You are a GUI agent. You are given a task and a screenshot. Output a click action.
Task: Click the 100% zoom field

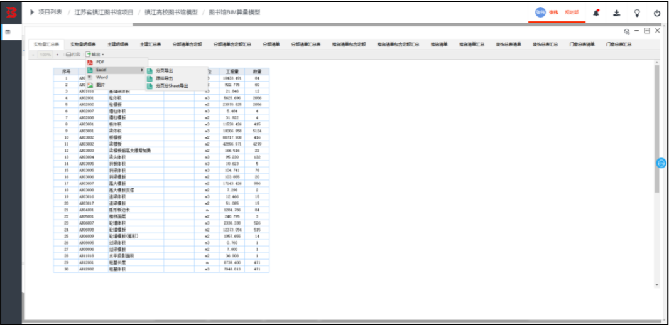pos(45,55)
